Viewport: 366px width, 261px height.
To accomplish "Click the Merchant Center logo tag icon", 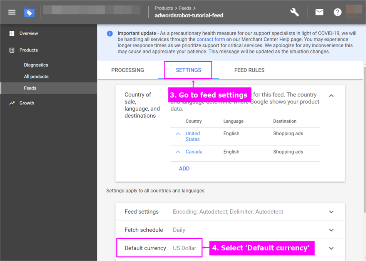I will [29, 12].
